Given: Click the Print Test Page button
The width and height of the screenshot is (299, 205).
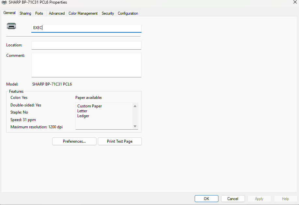Looking at the screenshot, I should 120,141.
